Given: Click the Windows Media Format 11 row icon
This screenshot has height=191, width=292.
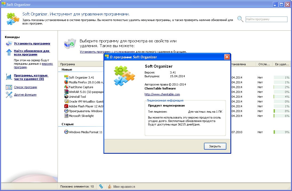Looking at the screenshot, I should [x=66, y=132].
